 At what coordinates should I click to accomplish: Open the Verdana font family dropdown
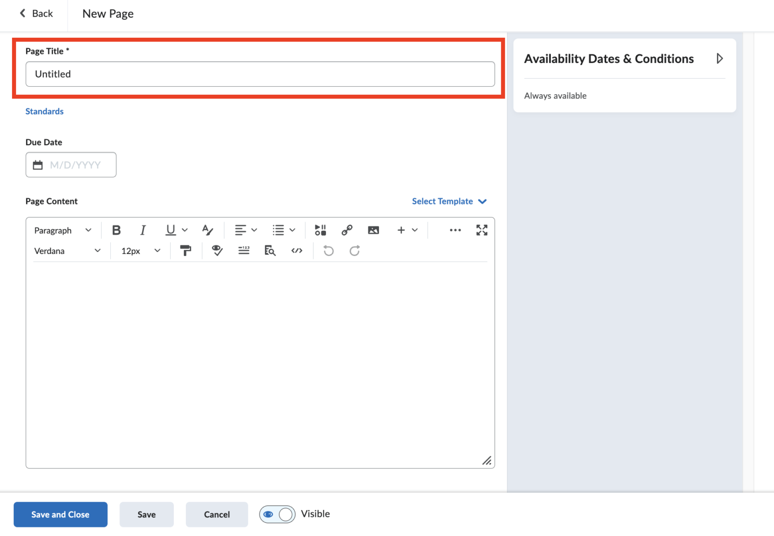67,250
